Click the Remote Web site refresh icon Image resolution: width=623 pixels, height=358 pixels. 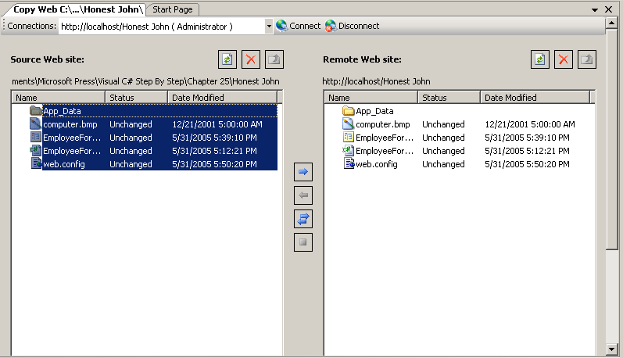(x=539, y=59)
